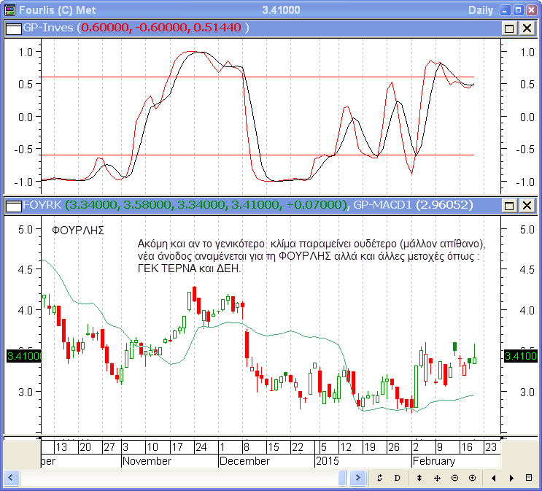Click the green 3.4100 price tag on right
This screenshot has height=491, width=542.
click(521, 356)
